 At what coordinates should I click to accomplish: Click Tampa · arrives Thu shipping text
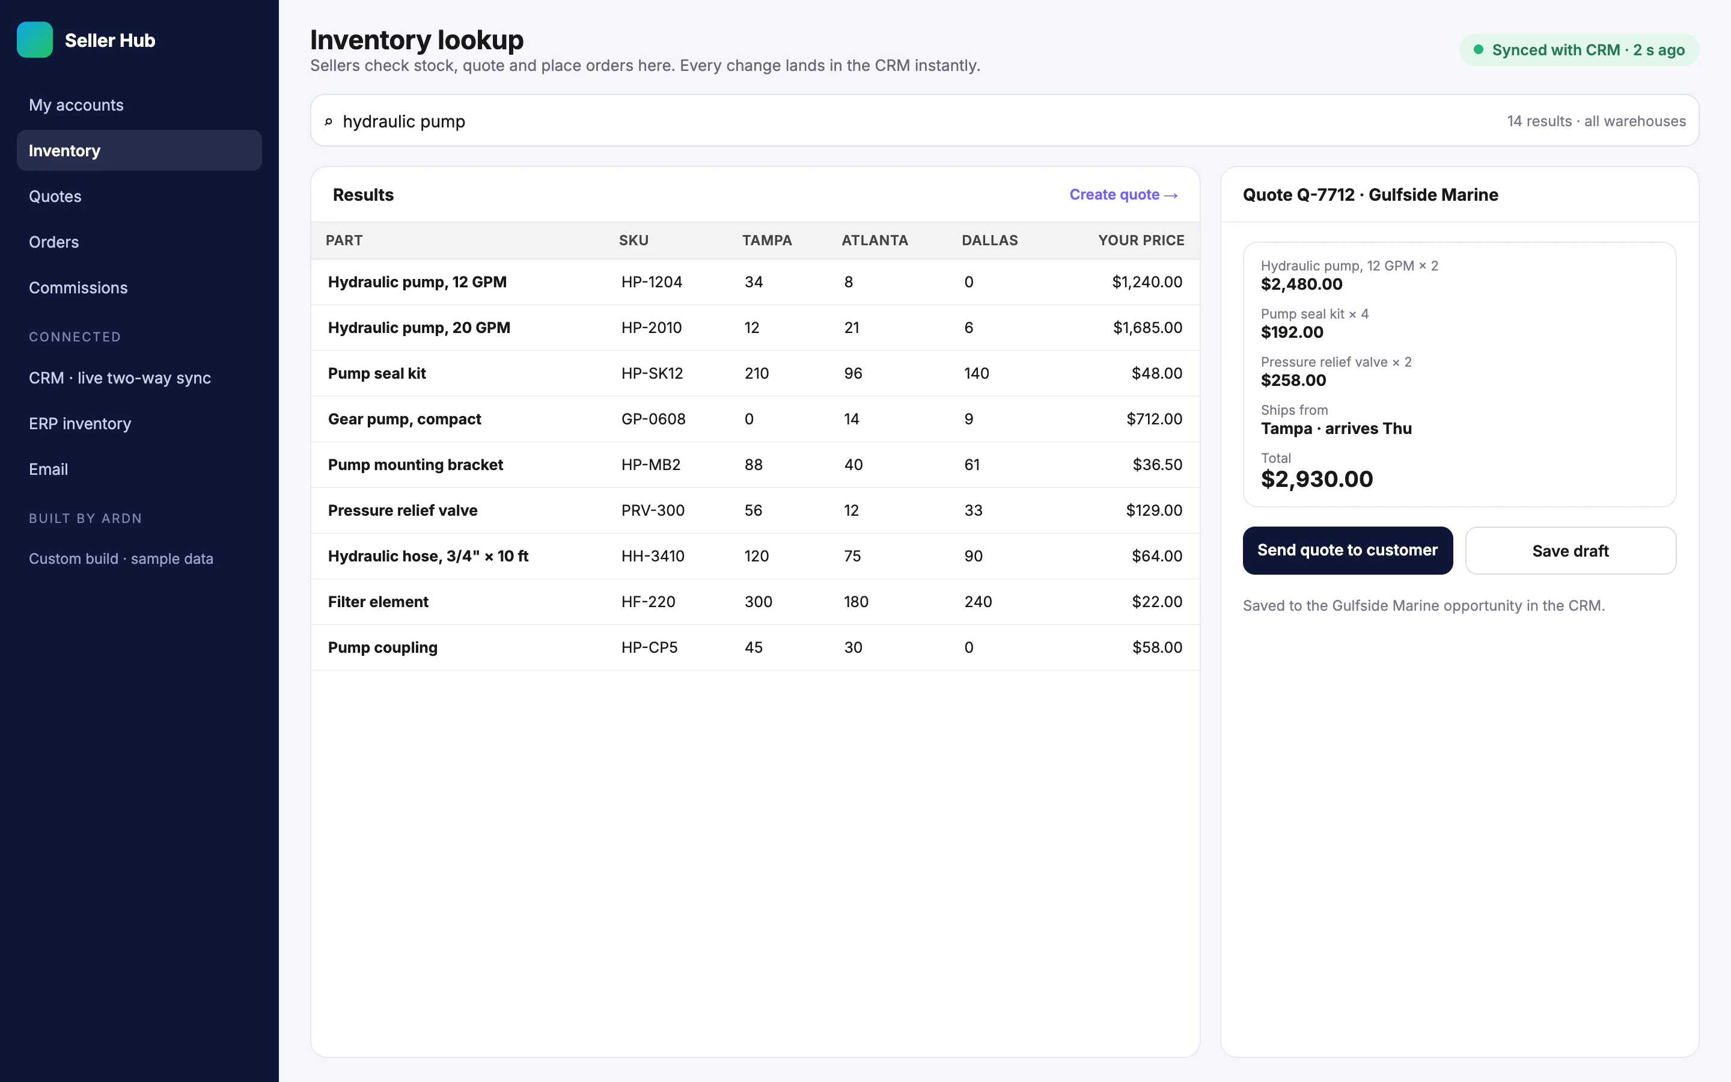pyautogui.click(x=1336, y=429)
